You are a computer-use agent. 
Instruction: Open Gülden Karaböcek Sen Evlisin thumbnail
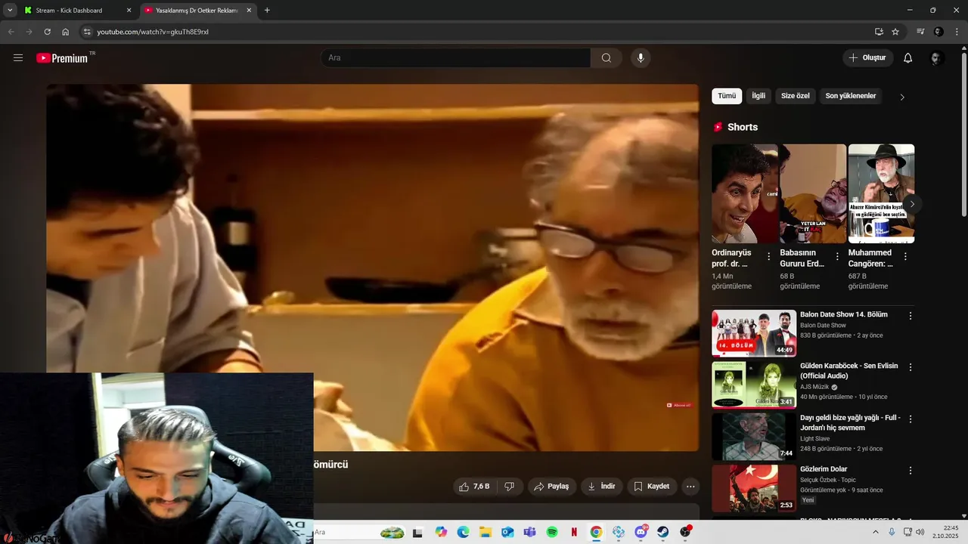coord(753,385)
